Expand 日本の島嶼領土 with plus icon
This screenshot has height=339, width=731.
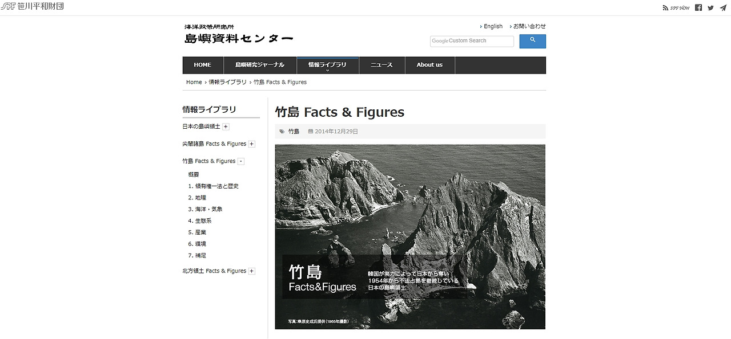[x=226, y=126]
